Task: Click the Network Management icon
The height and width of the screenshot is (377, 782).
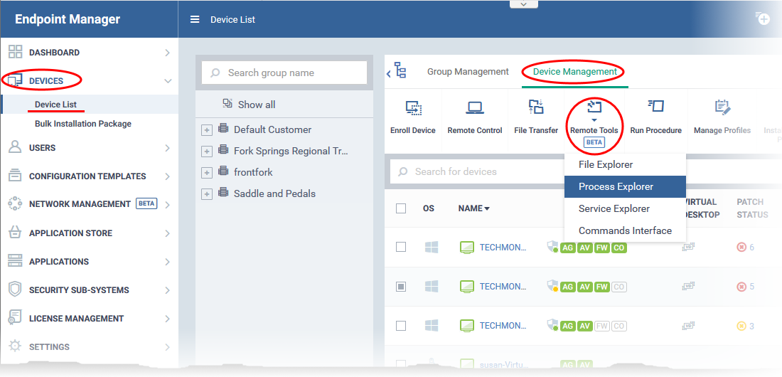Action: click(x=16, y=203)
